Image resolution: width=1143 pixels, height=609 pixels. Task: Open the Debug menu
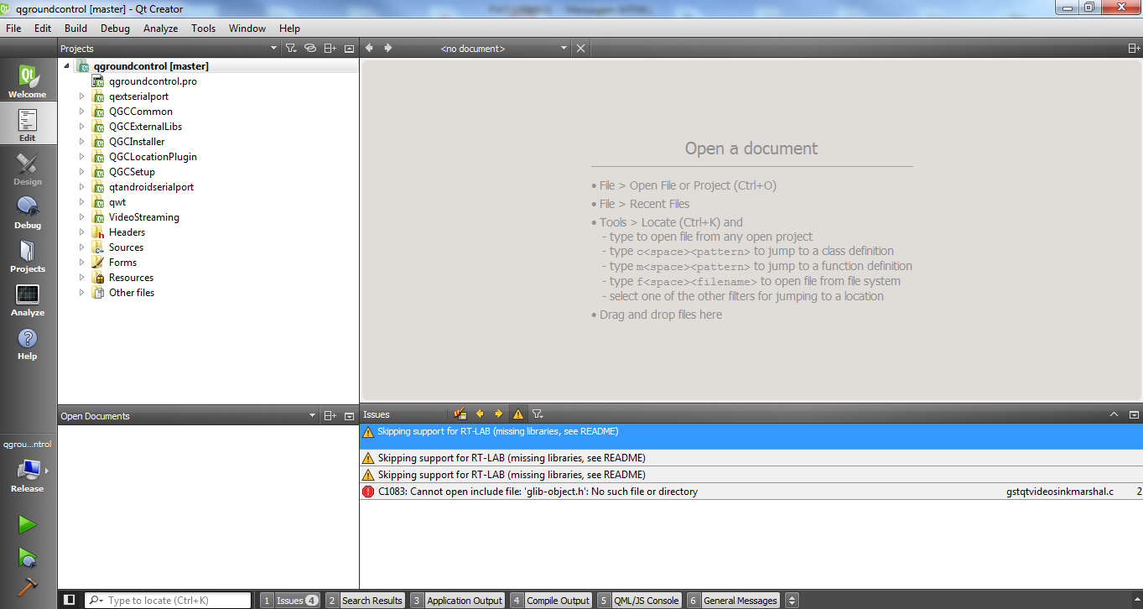click(x=115, y=28)
